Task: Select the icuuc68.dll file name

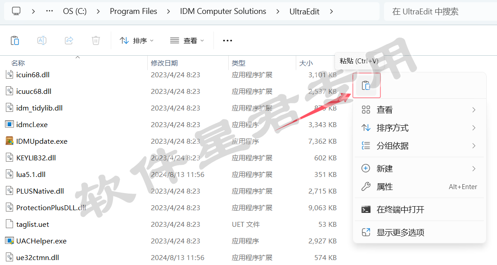Action: click(x=34, y=91)
